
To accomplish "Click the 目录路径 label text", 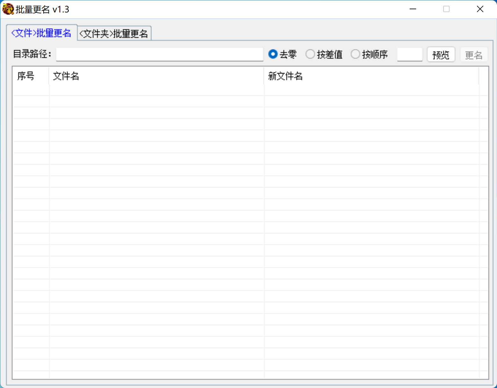I will tap(32, 54).
